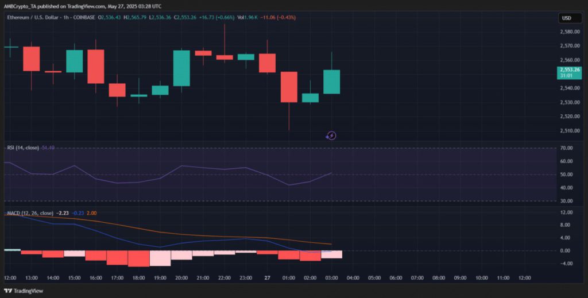Click the large red candle at 01:00

pyautogui.click(x=289, y=87)
